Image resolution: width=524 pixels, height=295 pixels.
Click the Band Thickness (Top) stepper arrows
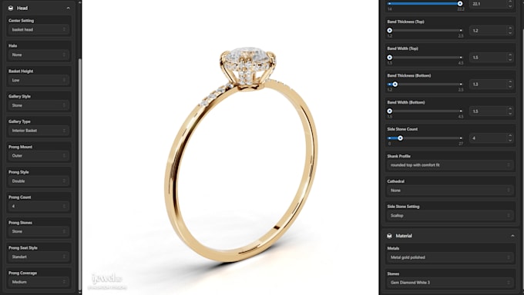pos(510,31)
